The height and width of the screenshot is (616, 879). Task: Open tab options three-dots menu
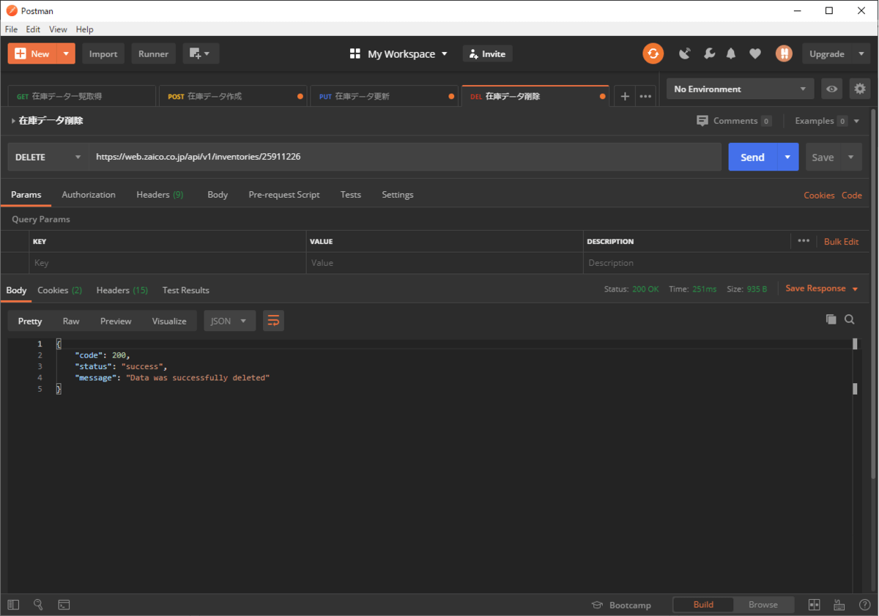tap(645, 96)
